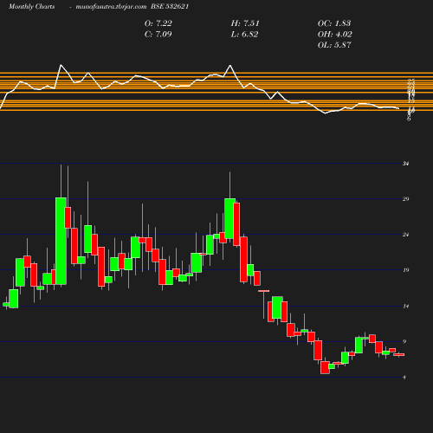Select the high value "H: 7.51"
The height and width of the screenshot is (433, 433).
pyautogui.click(x=245, y=23)
